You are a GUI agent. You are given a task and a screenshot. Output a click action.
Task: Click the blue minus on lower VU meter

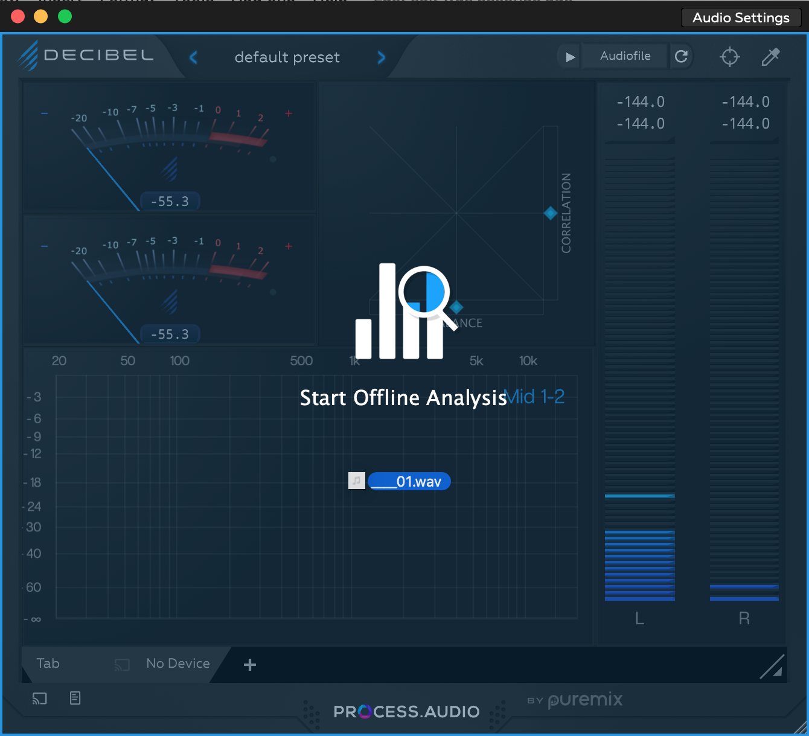(44, 246)
